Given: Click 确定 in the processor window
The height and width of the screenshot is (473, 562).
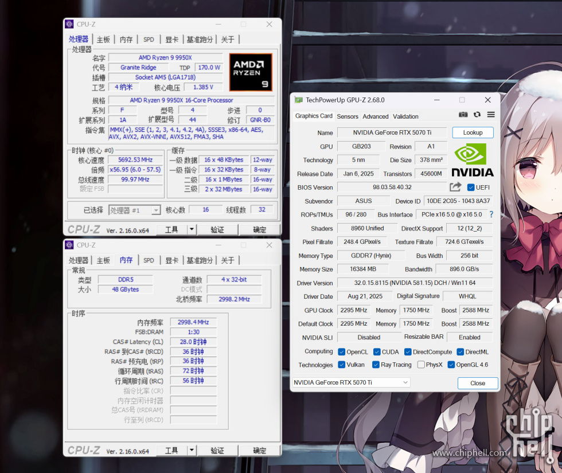Looking at the screenshot, I should pos(259,230).
